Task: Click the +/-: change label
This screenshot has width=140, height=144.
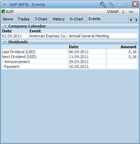Action: pyautogui.click(x=132, y=12)
